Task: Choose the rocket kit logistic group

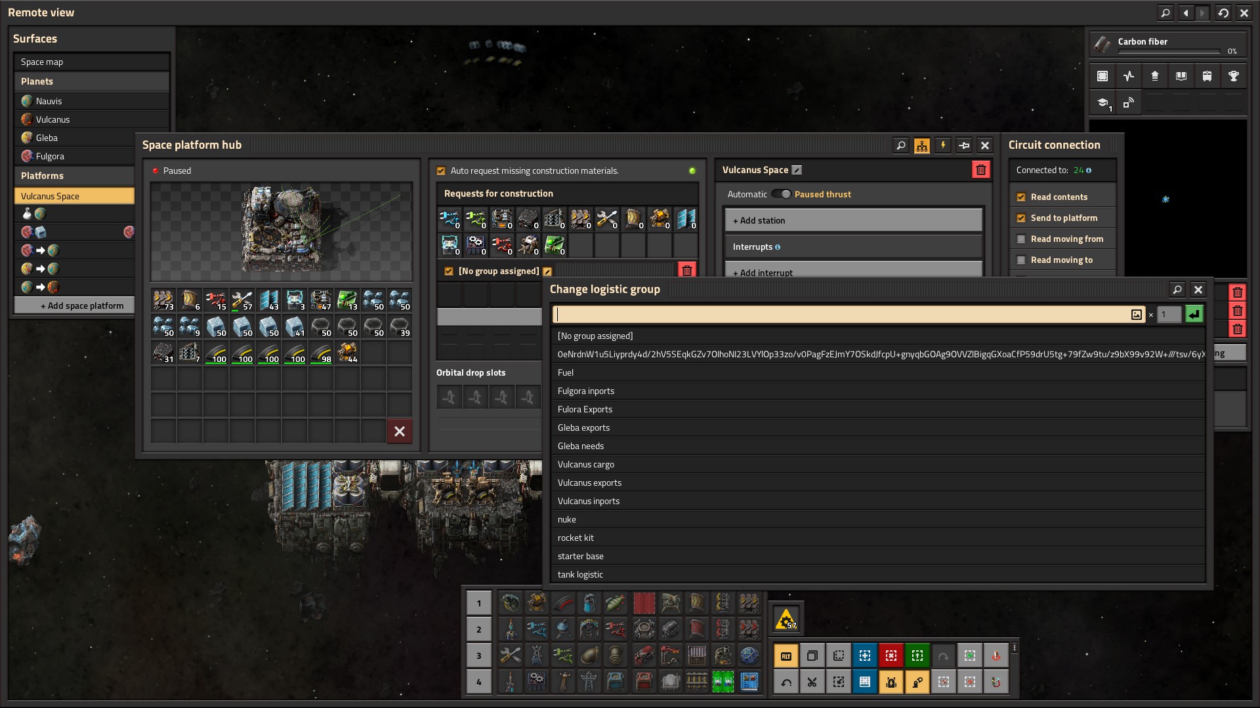Action: tap(878, 538)
